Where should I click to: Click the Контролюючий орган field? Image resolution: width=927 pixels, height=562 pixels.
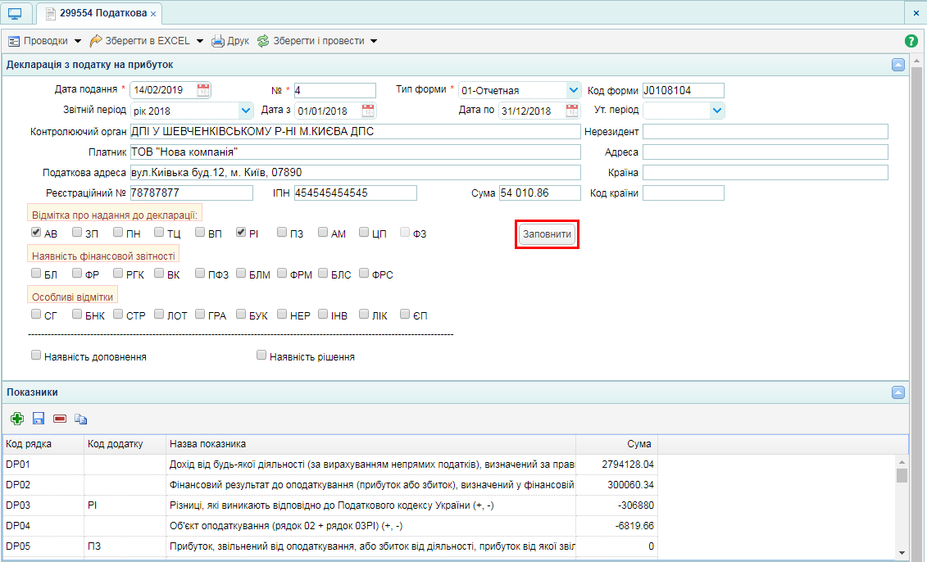356,131
